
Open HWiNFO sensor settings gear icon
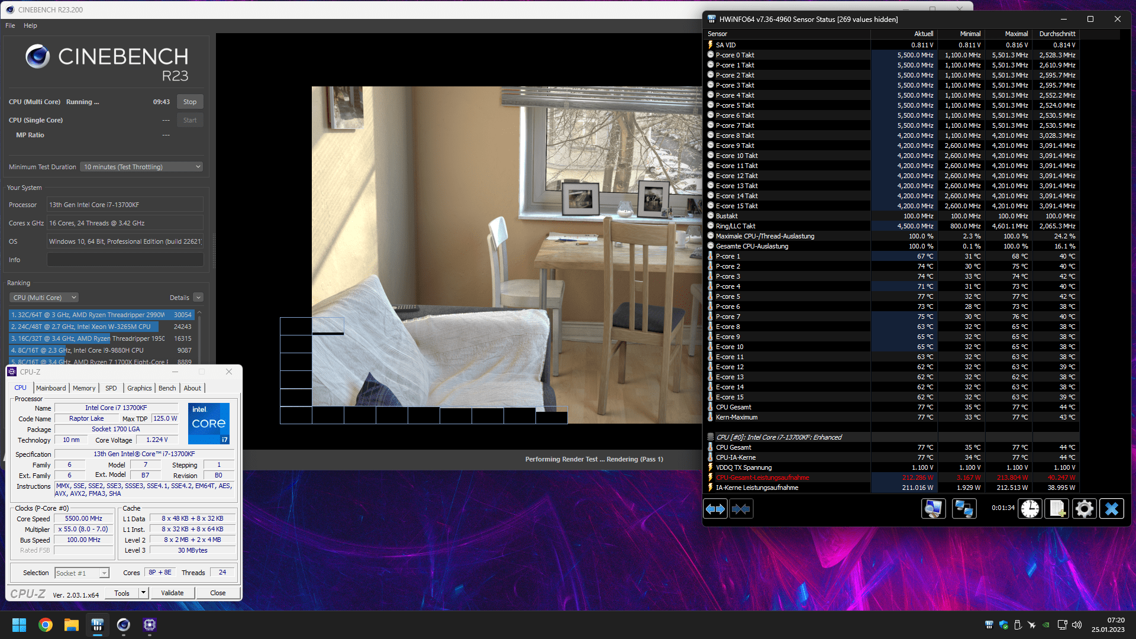(1085, 509)
